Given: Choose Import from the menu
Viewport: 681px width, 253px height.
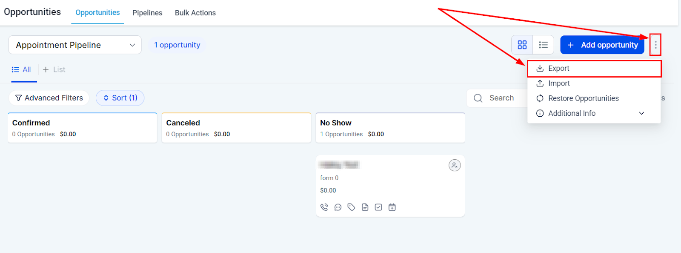Looking at the screenshot, I should [594, 83].
